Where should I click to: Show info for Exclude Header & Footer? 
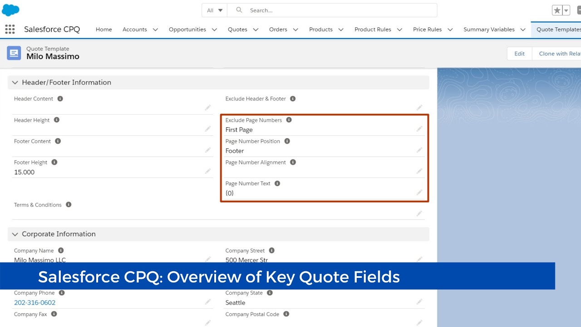pyautogui.click(x=293, y=99)
